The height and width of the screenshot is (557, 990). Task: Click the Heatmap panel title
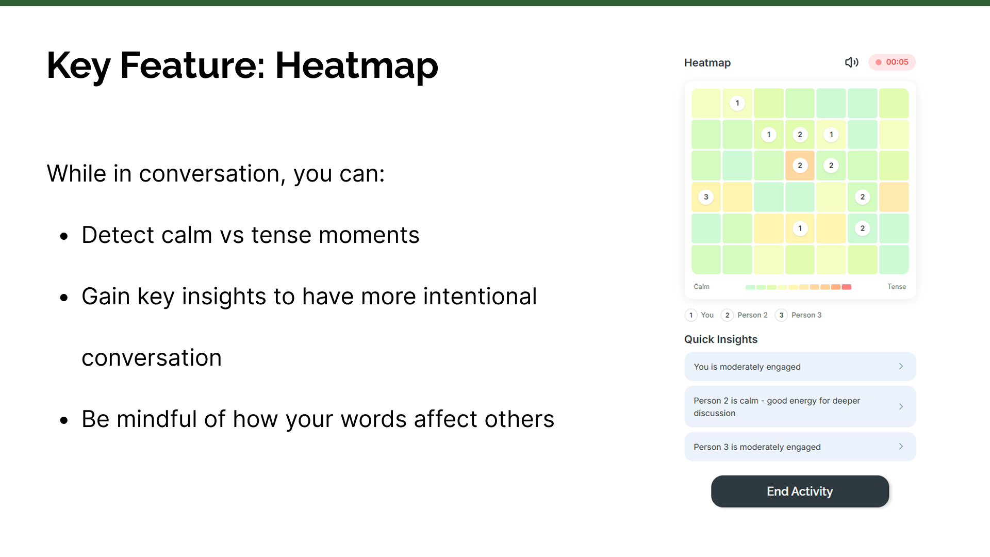[707, 63]
